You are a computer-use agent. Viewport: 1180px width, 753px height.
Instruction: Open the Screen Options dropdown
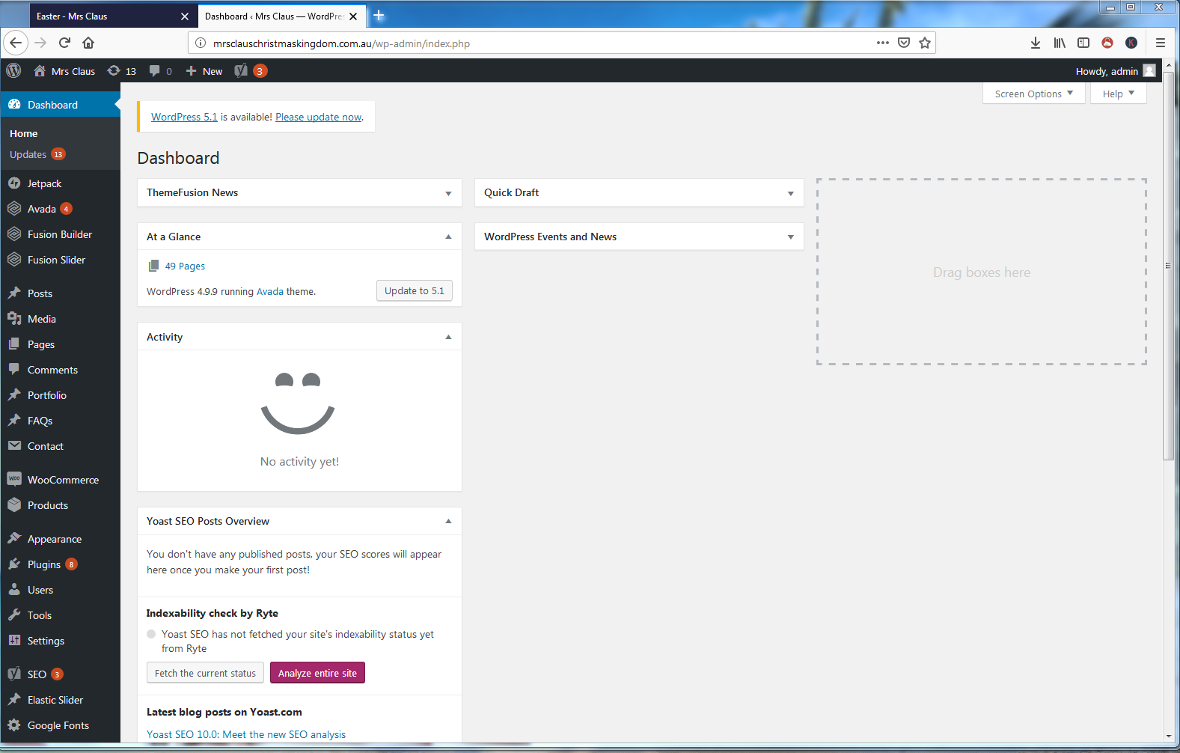point(1033,94)
